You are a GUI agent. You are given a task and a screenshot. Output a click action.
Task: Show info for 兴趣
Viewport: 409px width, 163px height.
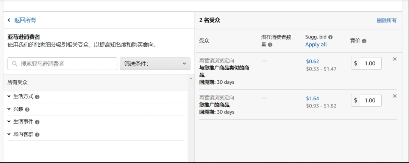27,110
